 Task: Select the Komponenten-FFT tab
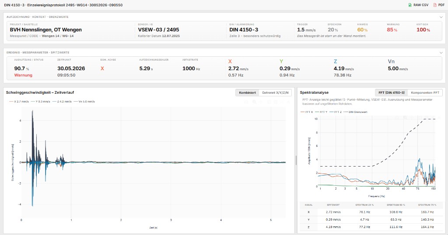click(425, 92)
